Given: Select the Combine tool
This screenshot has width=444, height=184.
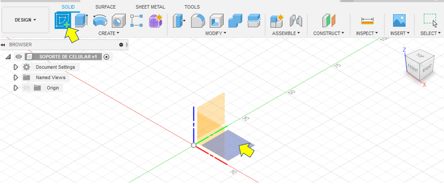Looking at the screenshot, I should tap(235, 21).
